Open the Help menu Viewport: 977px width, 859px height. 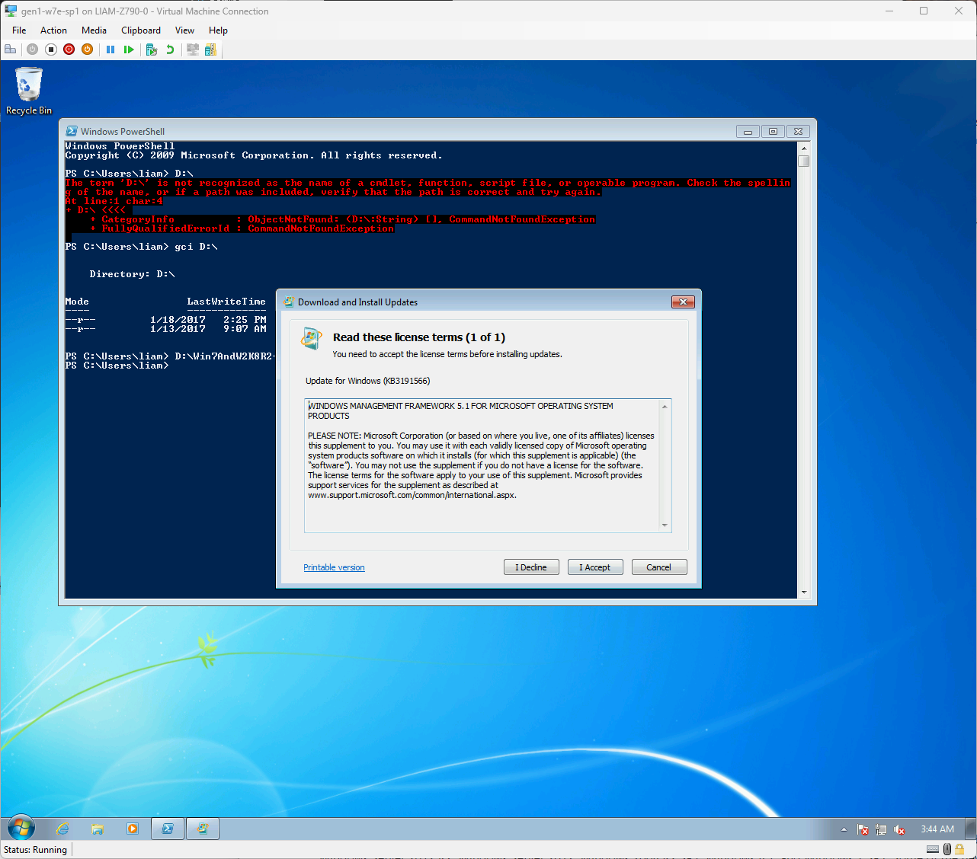coord(218,30)
